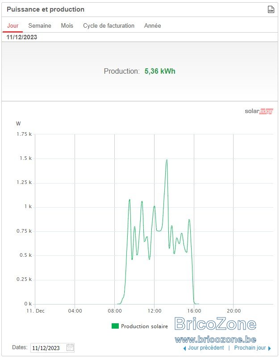Switch to the Mois tab
280x359 pixels.
coord(67,25)
